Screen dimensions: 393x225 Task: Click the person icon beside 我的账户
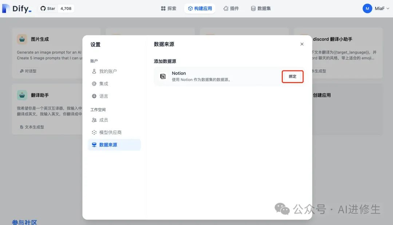point(94,71)
